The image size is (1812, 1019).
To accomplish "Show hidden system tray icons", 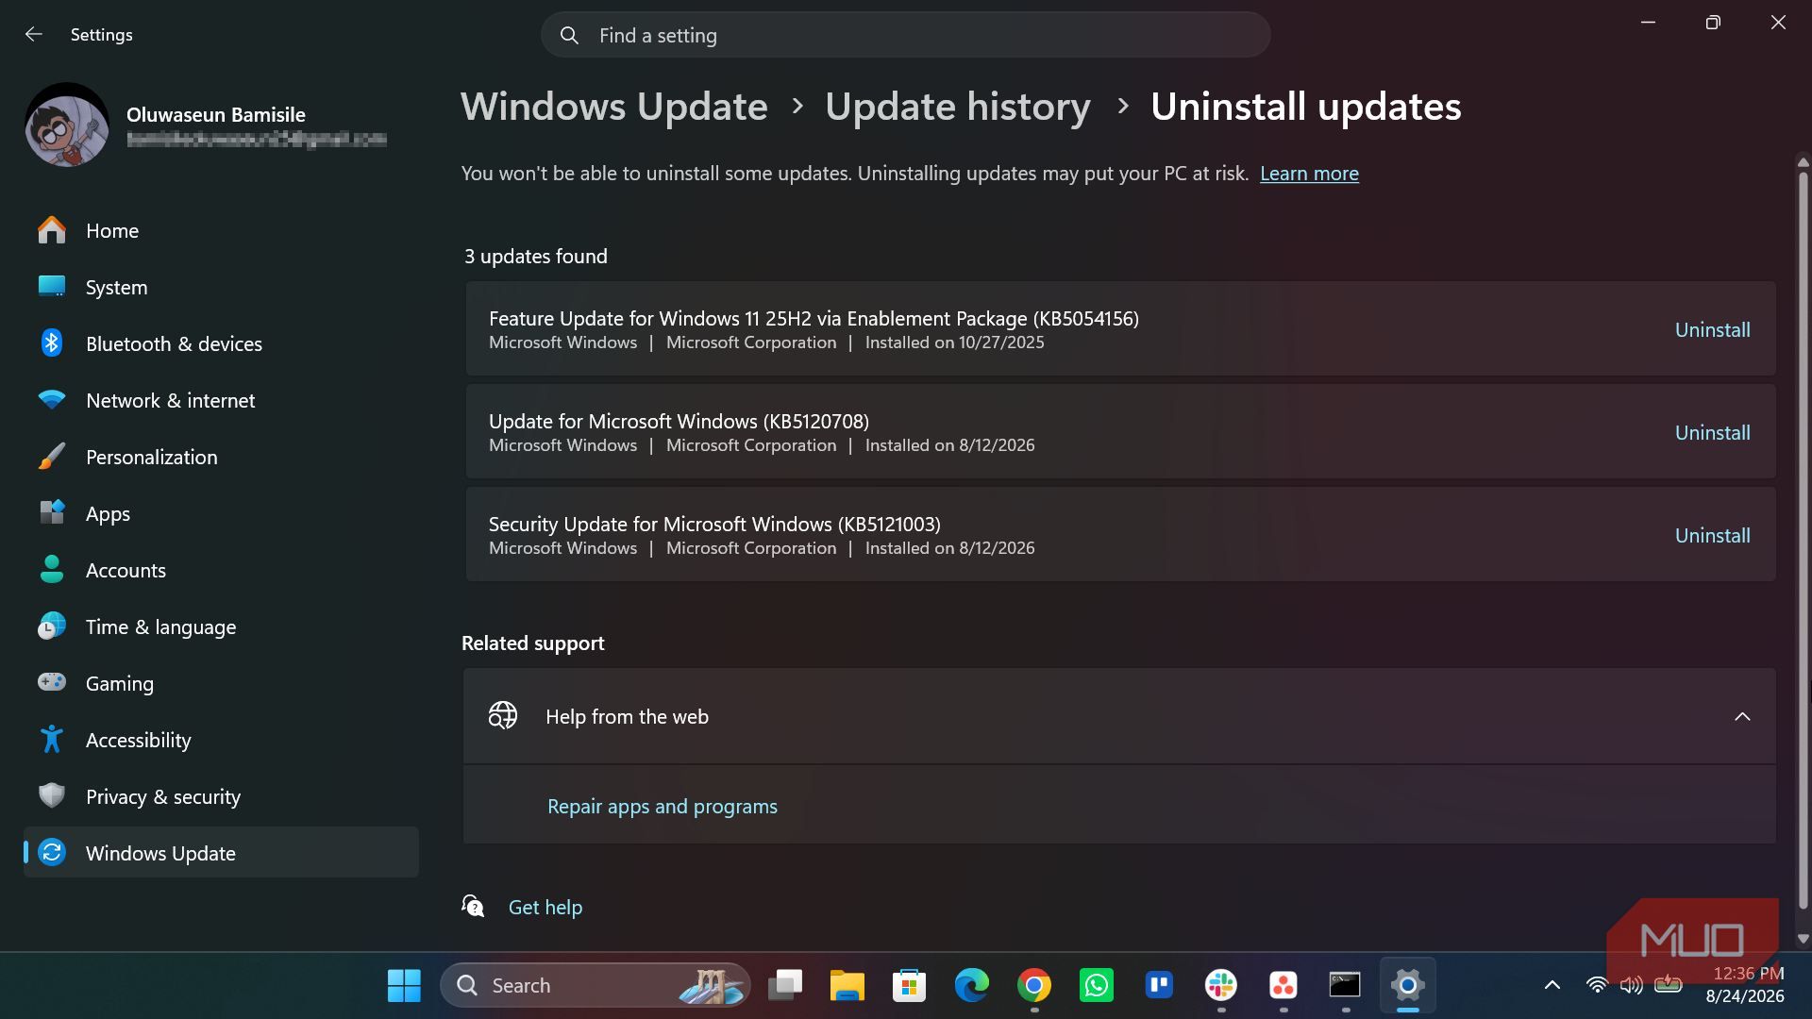I will [1552, 985].
